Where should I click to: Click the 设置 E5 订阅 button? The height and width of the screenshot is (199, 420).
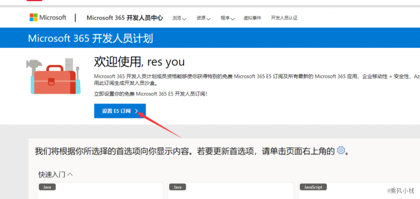(x=120, y=111)
